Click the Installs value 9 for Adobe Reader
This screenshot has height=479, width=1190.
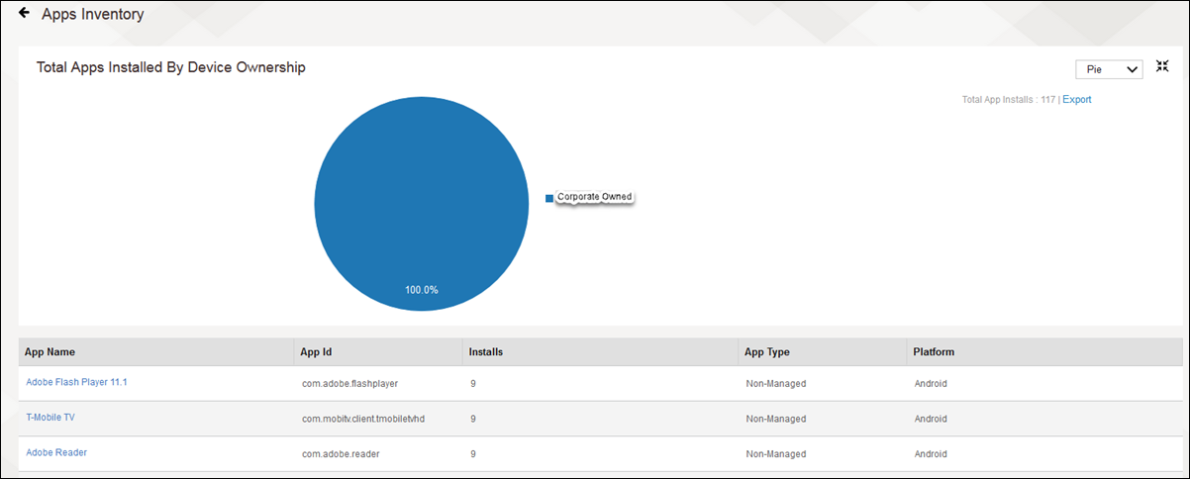[x=473, y=454]
